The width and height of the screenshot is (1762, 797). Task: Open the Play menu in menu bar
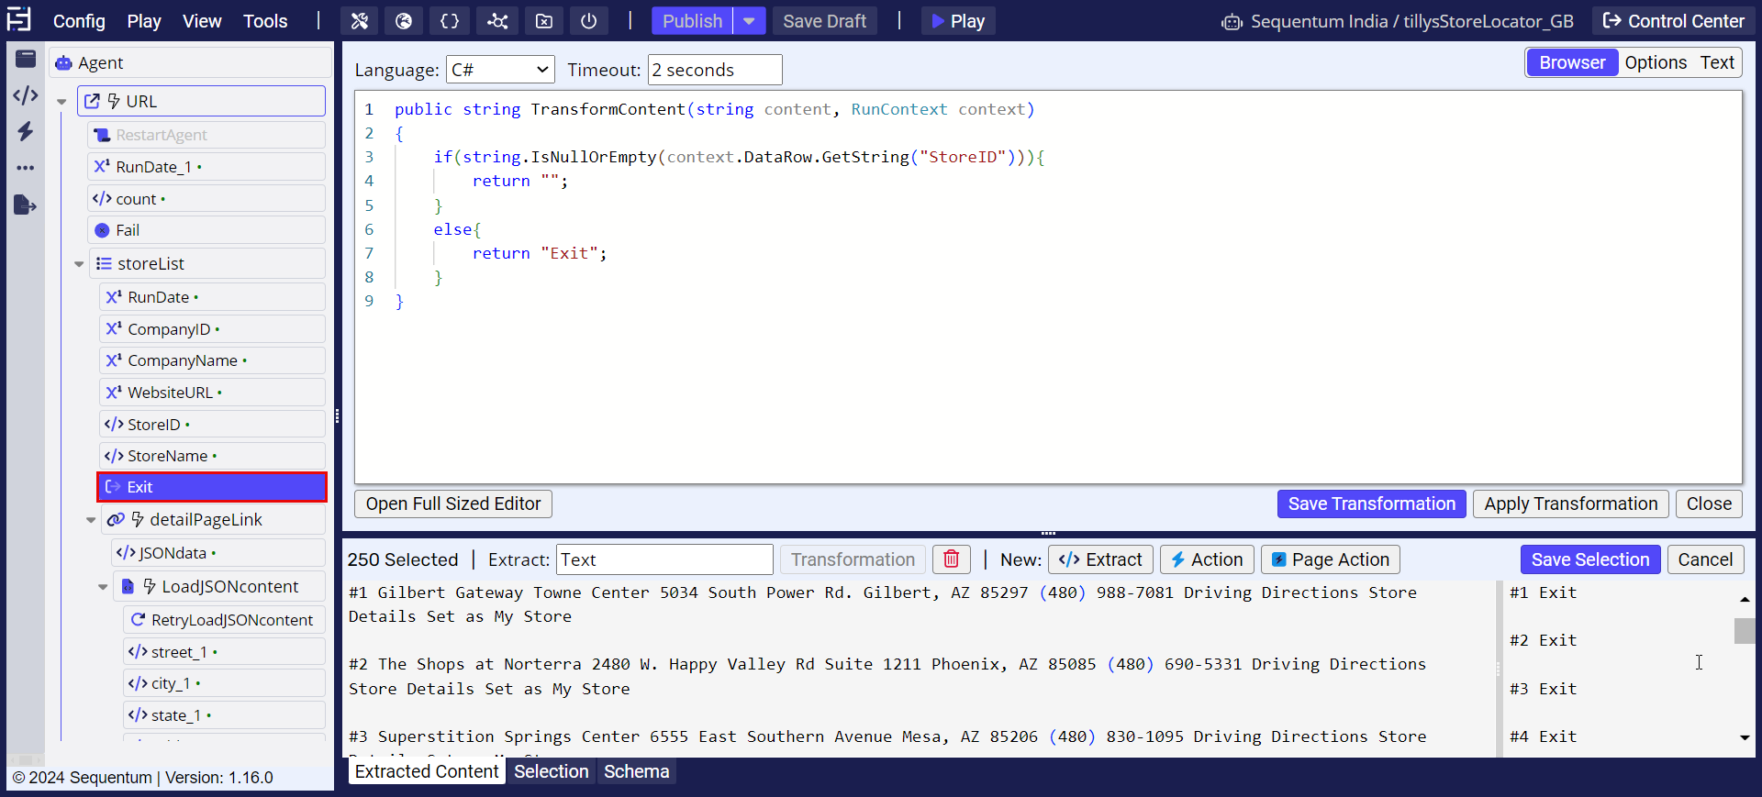[x=144, y=21]
